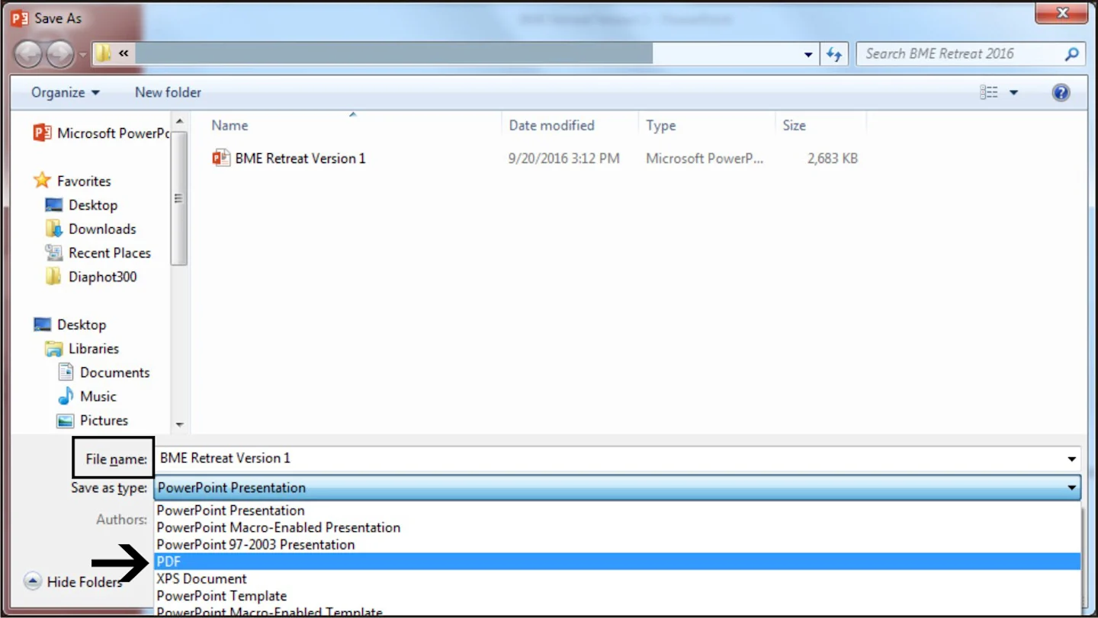Image resolution: width=1098 pixels, height=618 pixels.
Task: Click the 2,683 KB size cell
Action: pos(833,159)
